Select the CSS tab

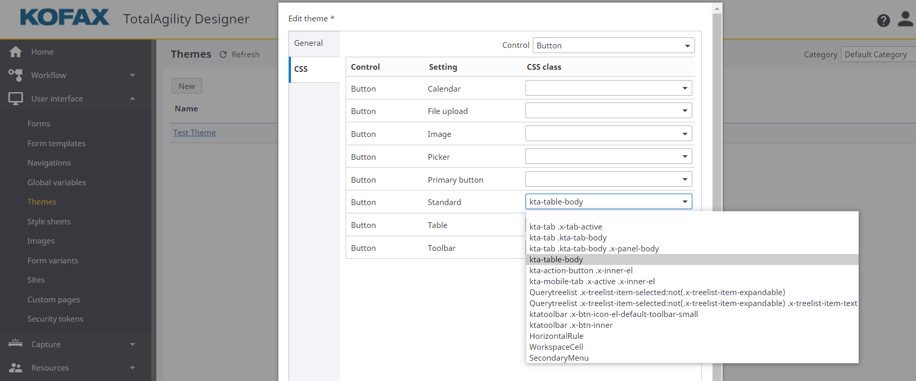(301, 69)
